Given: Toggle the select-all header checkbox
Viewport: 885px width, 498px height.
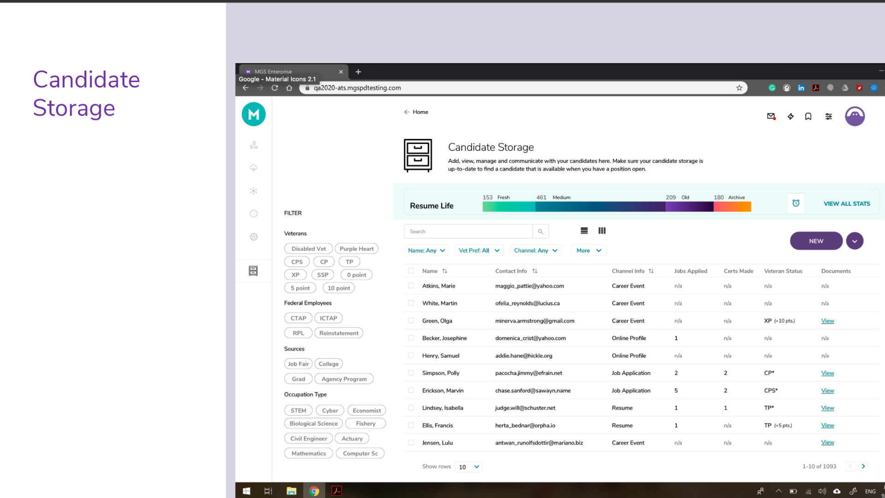Looking at the screenshot, I should click(411, 271).
